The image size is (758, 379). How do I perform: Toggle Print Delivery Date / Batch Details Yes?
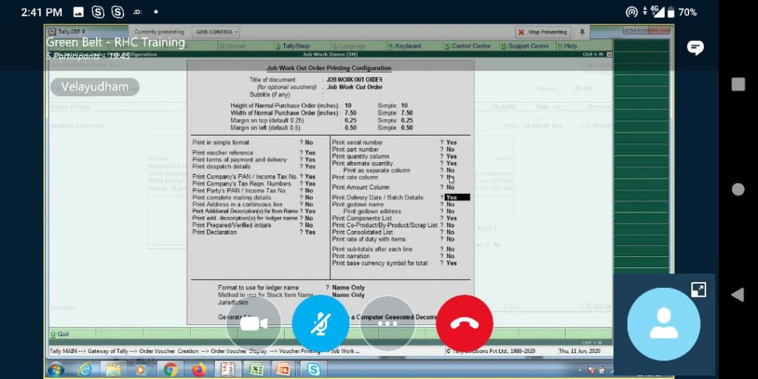457,197
